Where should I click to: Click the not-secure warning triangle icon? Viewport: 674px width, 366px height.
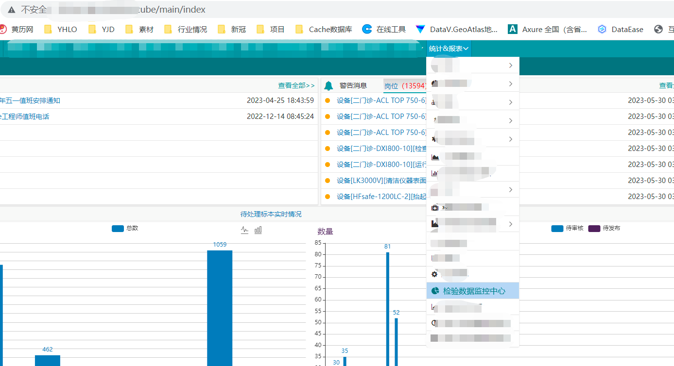11,10
